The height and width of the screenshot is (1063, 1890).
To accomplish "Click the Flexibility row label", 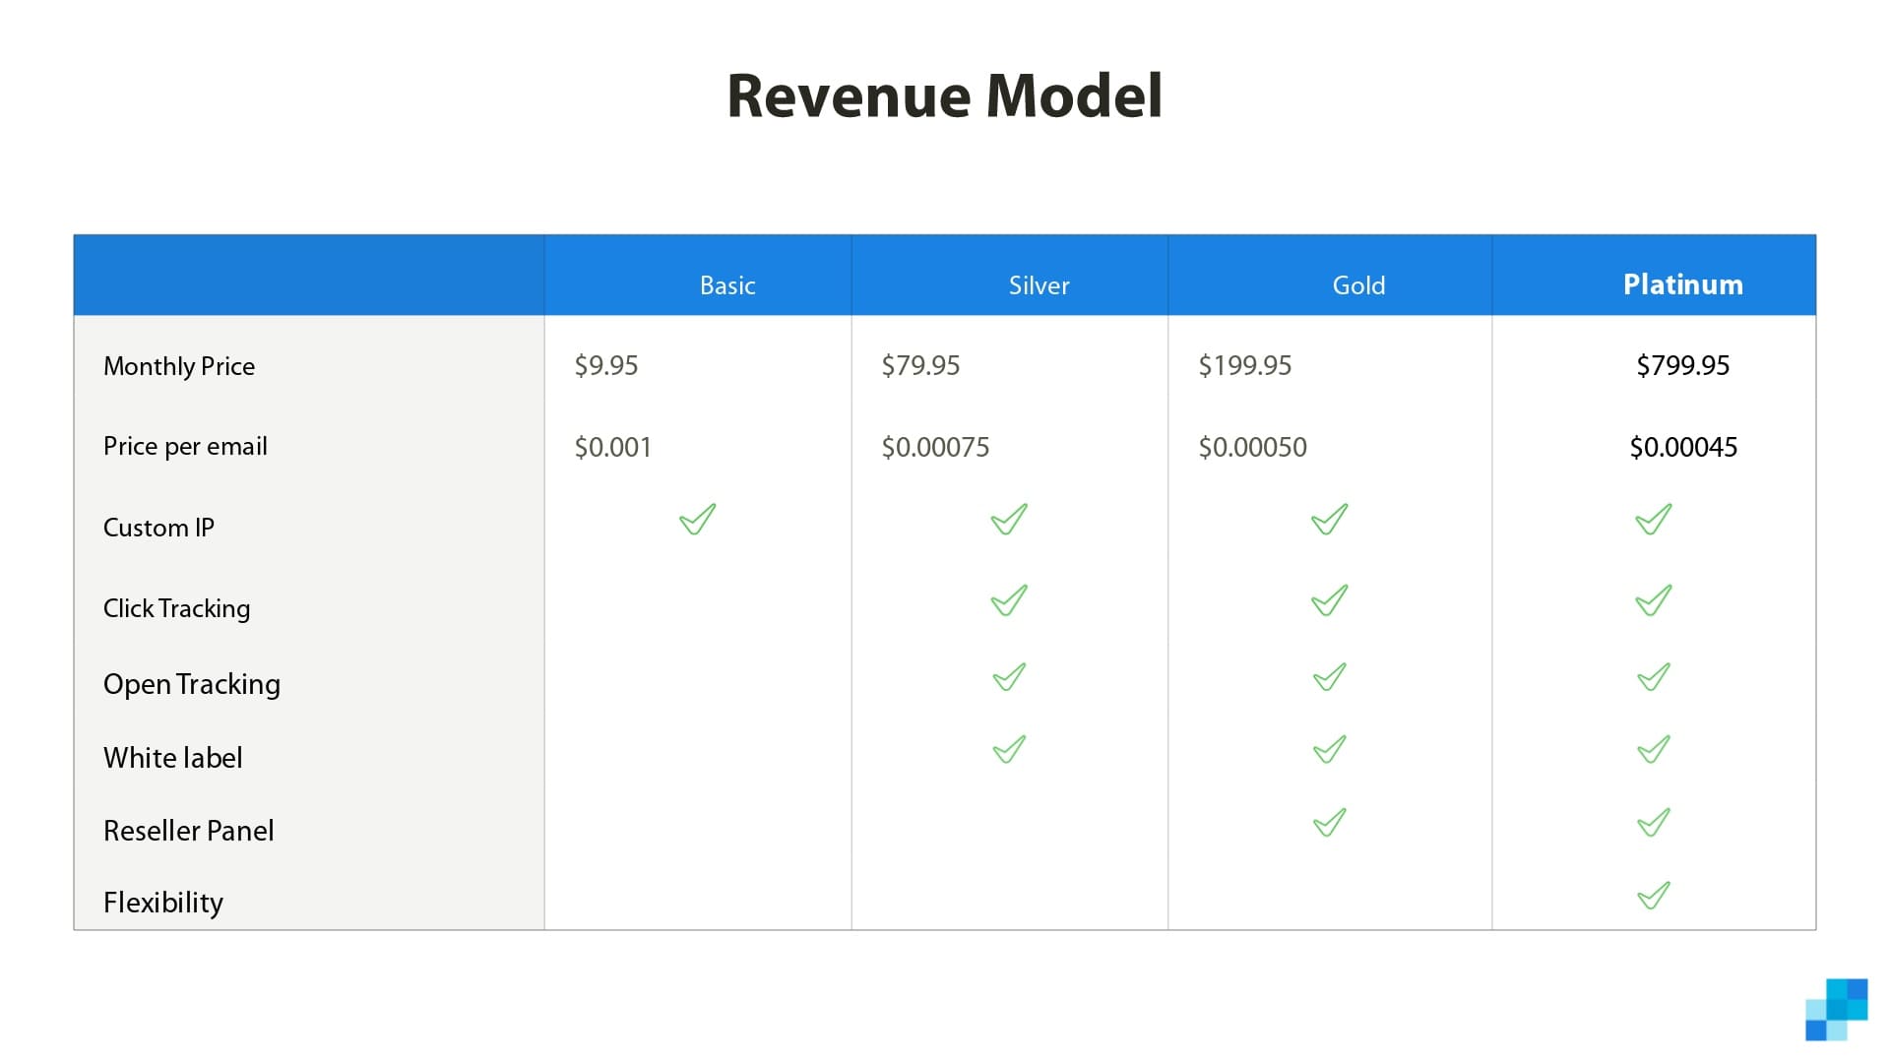I will 163,903.
